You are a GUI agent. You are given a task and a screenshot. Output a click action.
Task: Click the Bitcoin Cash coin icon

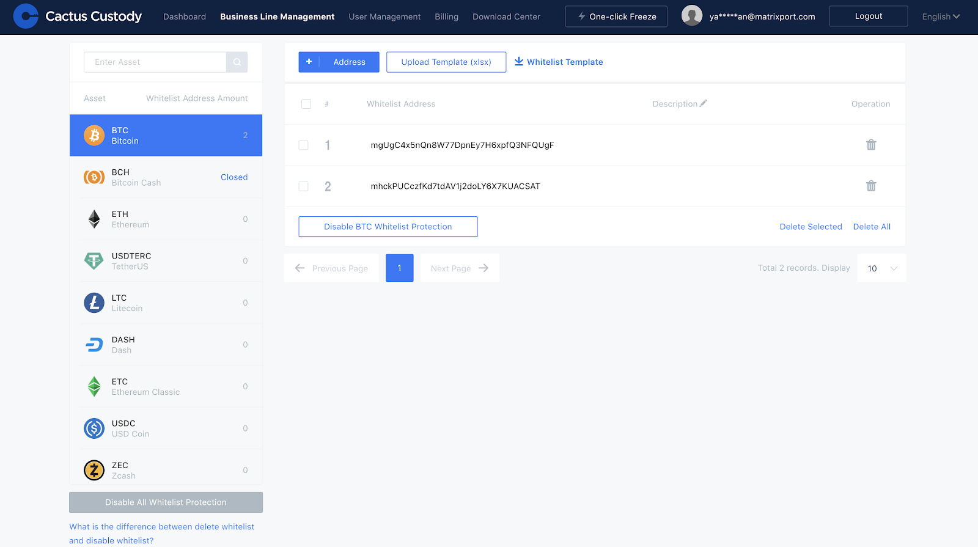94,177
